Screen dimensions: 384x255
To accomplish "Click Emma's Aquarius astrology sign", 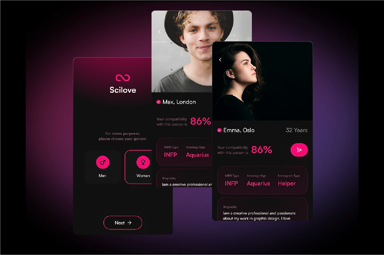I will coord(258,183).
